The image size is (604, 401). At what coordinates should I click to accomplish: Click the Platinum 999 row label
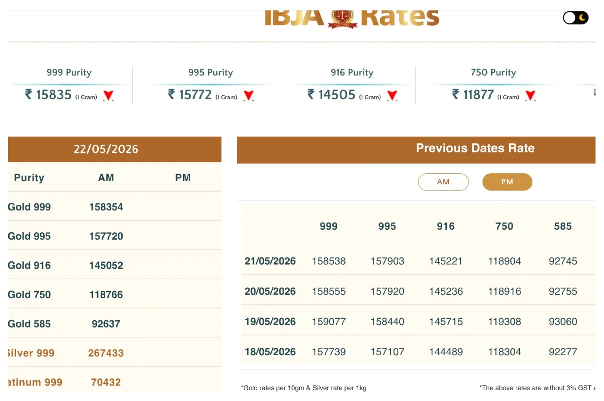coord(35,383)
